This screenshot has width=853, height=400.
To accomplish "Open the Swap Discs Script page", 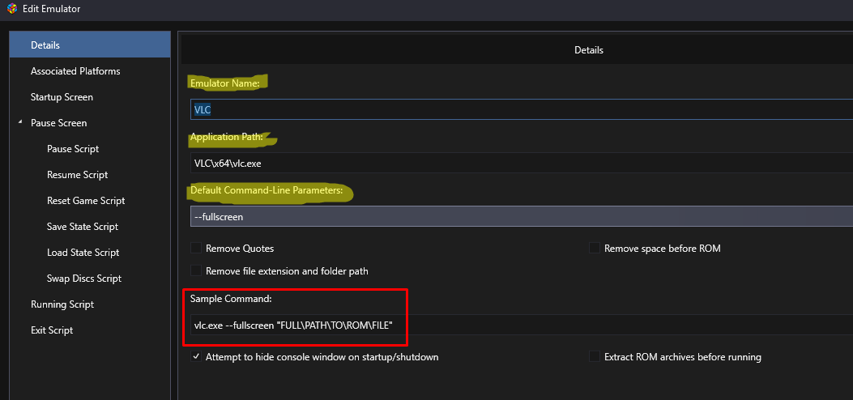I will [84, 279].
